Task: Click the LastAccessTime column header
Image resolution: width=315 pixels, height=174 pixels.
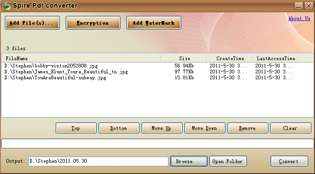Action: [x=276, y=58]
